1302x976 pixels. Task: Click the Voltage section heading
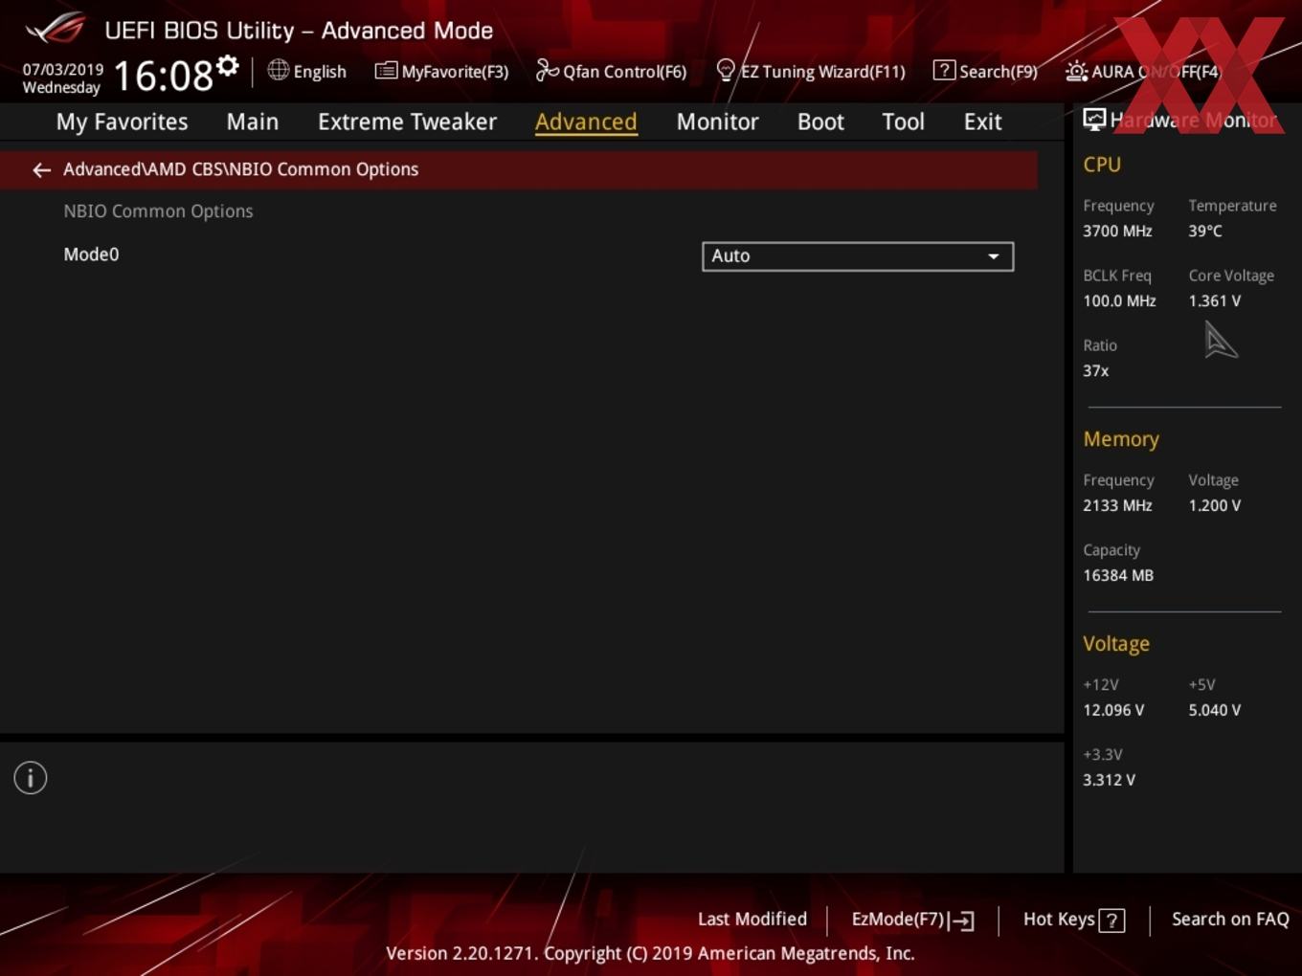point(1116,644)
